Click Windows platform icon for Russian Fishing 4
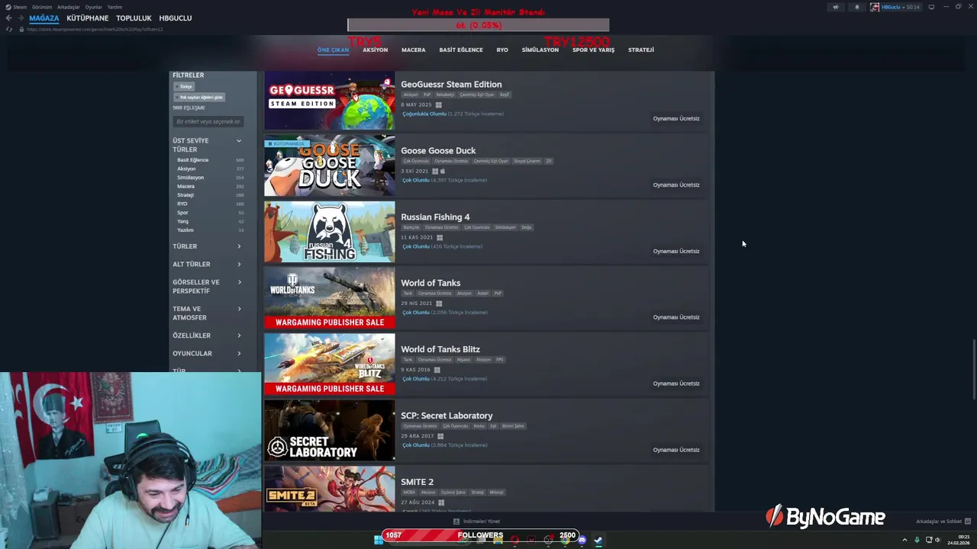977x549 pixels. pos(440,237)
